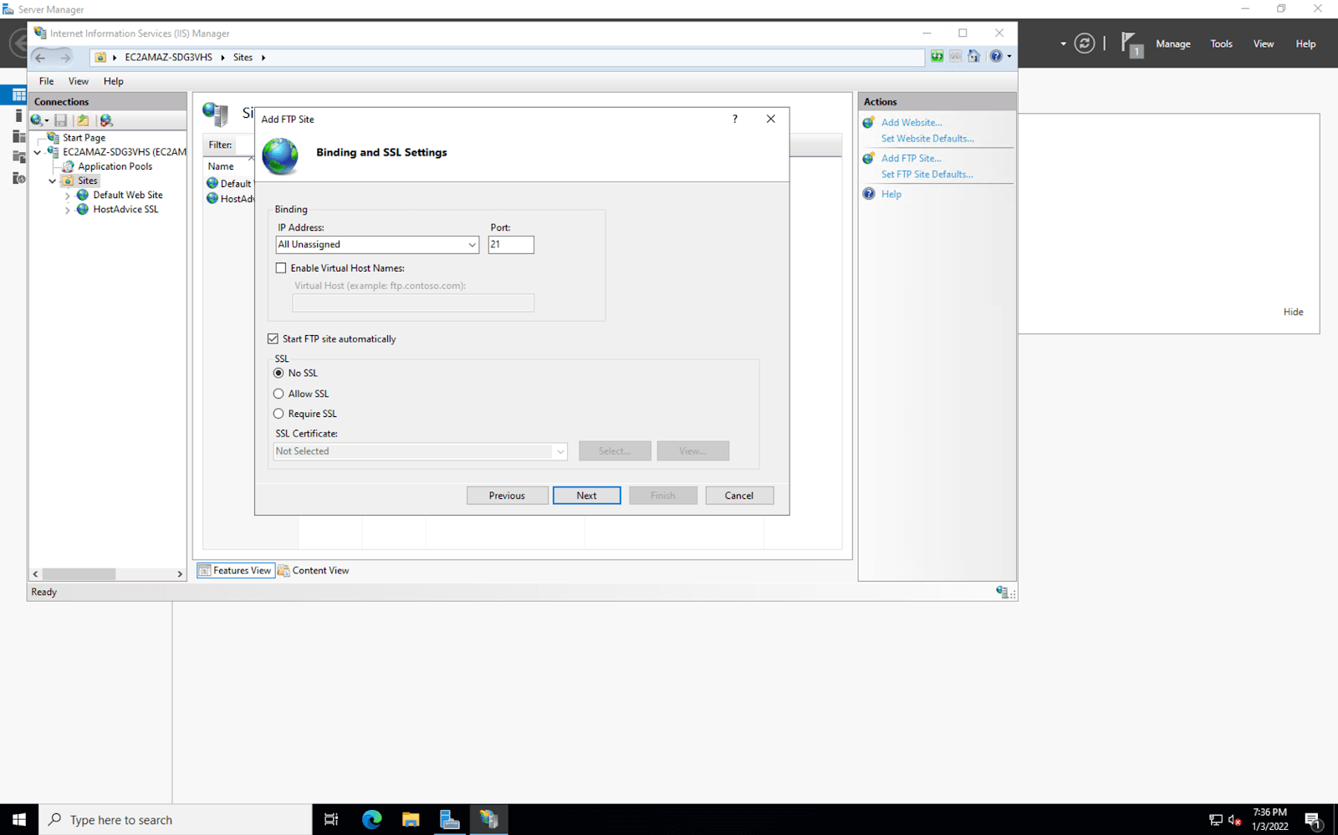Click the Start Page icon in tree
Screen dimensions: 1338x835
pyautogui.click(x=54, y=137)
